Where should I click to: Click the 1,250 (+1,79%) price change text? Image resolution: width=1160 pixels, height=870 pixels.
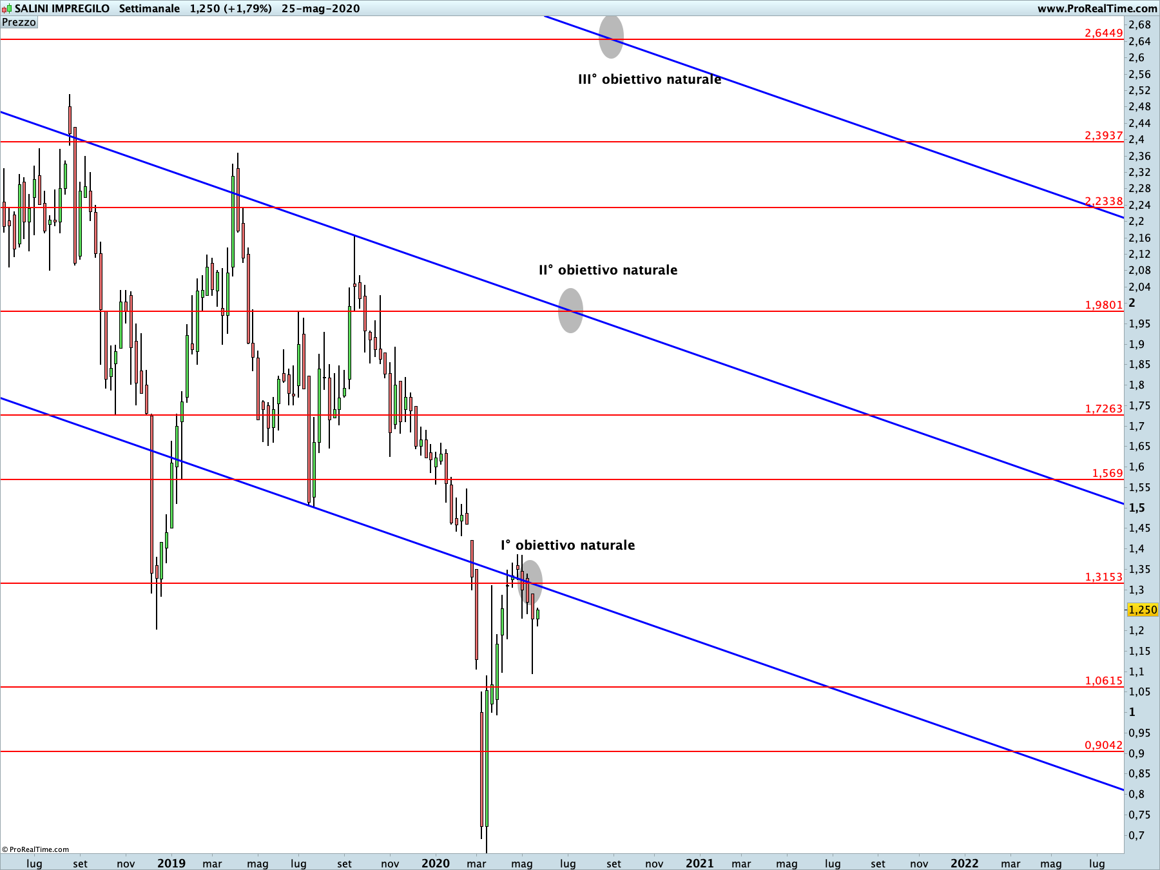click(x=231, y=8)
